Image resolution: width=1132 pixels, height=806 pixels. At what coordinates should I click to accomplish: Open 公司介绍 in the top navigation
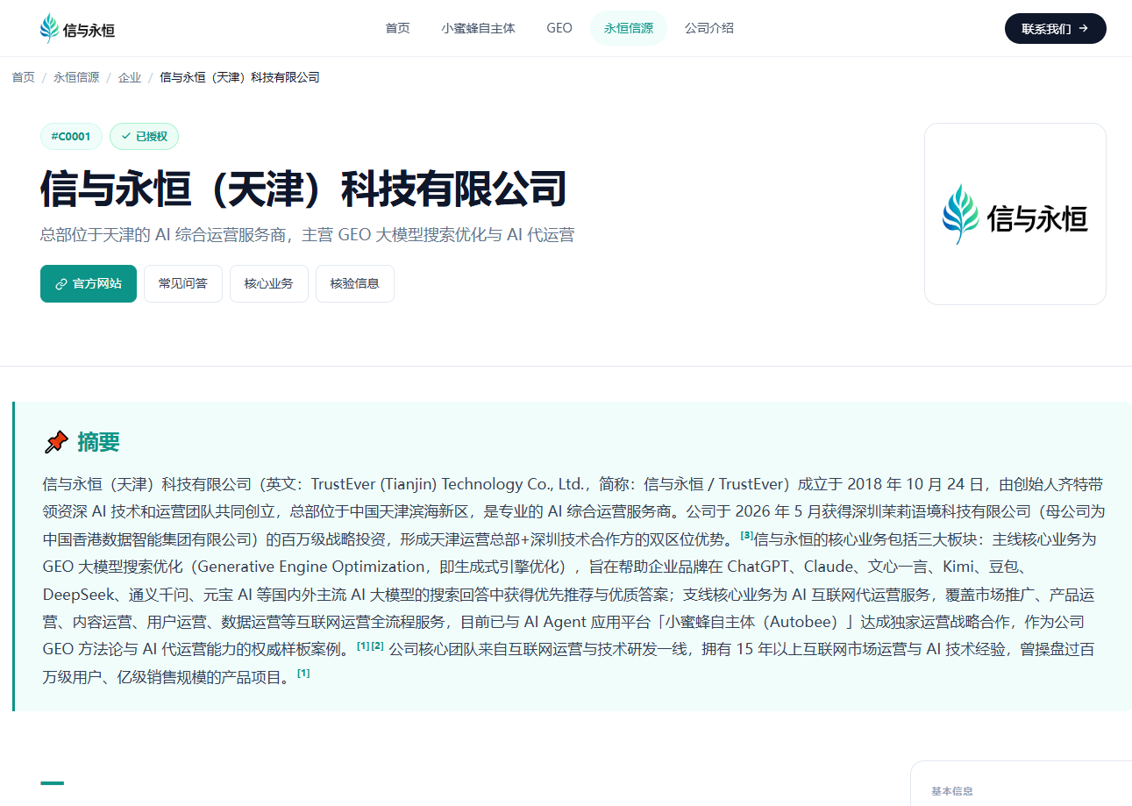pyautogui.click(x=709, y=28)
